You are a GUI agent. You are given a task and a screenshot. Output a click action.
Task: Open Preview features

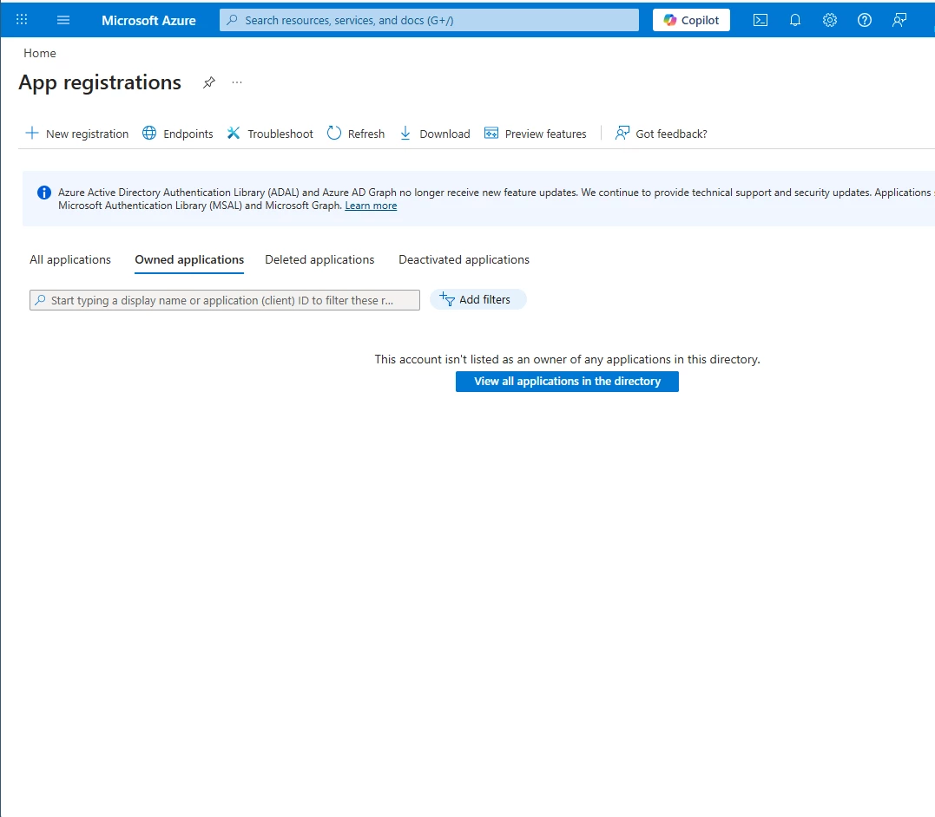tap(535, 134)
